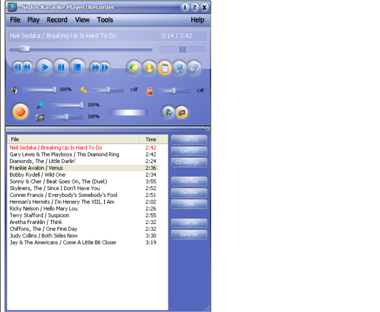Click the Load CD button
Image resolution: width=380 pixels, height=312 pixels.
[x=189, y=140]
